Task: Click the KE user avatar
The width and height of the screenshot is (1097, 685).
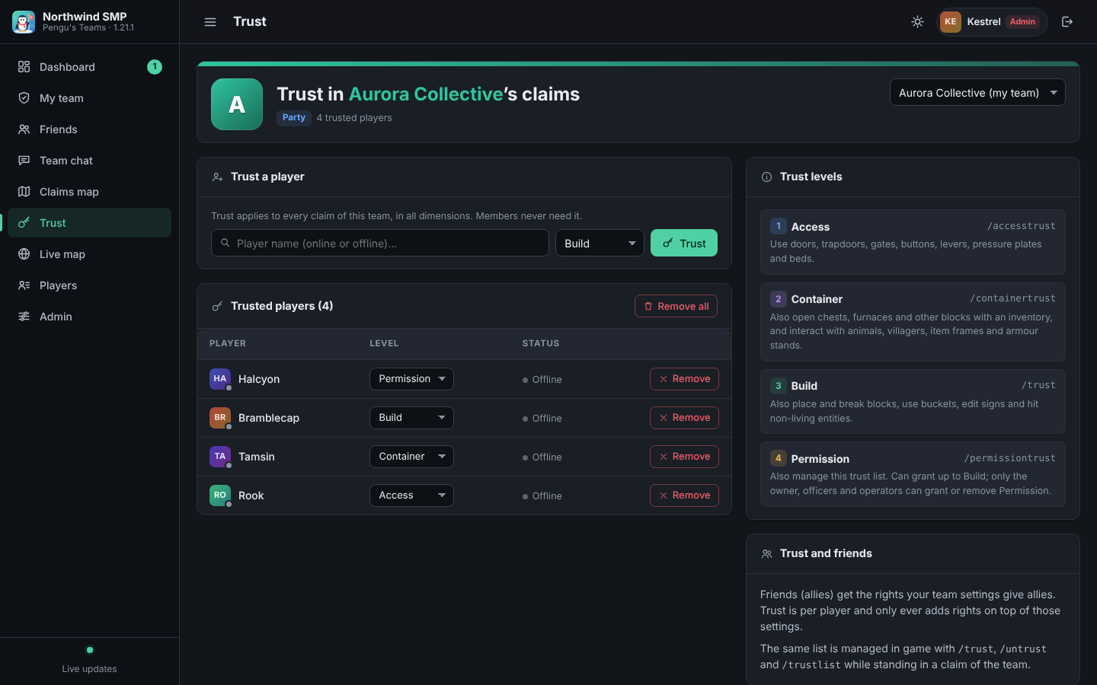Action: tap(951, 22)
